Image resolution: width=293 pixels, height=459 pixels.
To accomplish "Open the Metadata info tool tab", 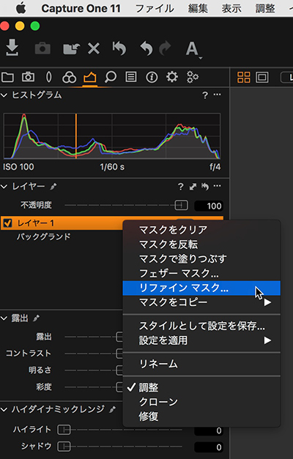I will click(152, 78).
